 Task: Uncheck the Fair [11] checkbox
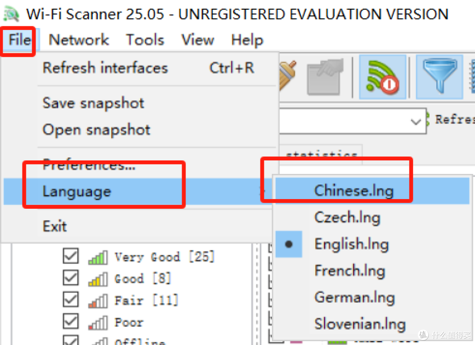tap(70, 300)
